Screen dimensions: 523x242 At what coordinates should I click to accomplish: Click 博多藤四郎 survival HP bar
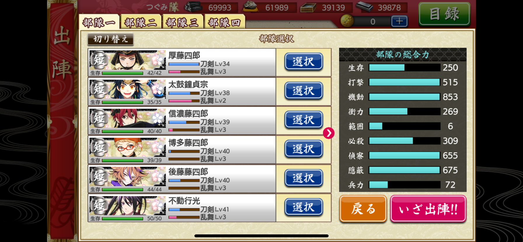[122, 160]
